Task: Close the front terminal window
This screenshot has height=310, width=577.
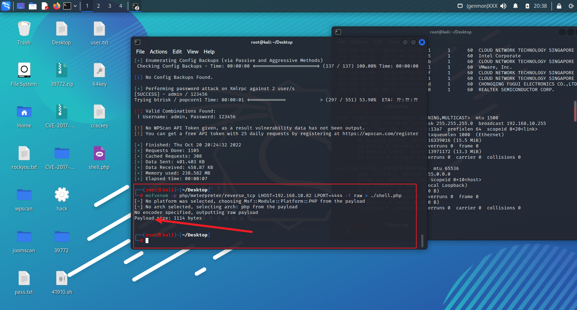Action: click(422, 42)
